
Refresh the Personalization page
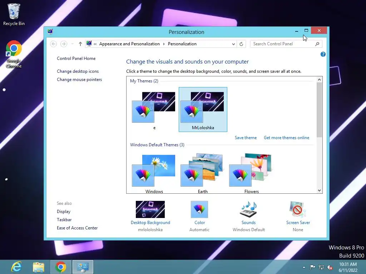pos(241,44)
